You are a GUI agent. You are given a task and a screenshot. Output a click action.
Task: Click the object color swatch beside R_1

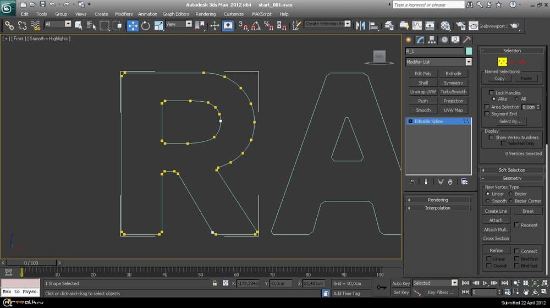(469, 51)
